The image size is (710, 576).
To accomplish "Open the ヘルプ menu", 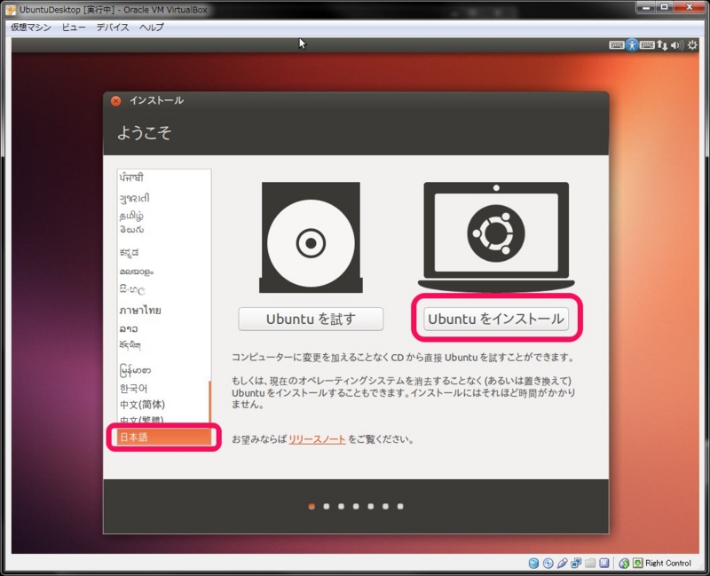I will coord(151,28).
